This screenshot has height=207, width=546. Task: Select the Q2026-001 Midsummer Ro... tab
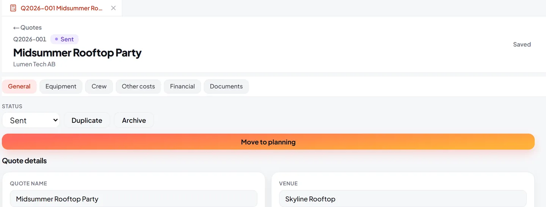pos(62,8)
